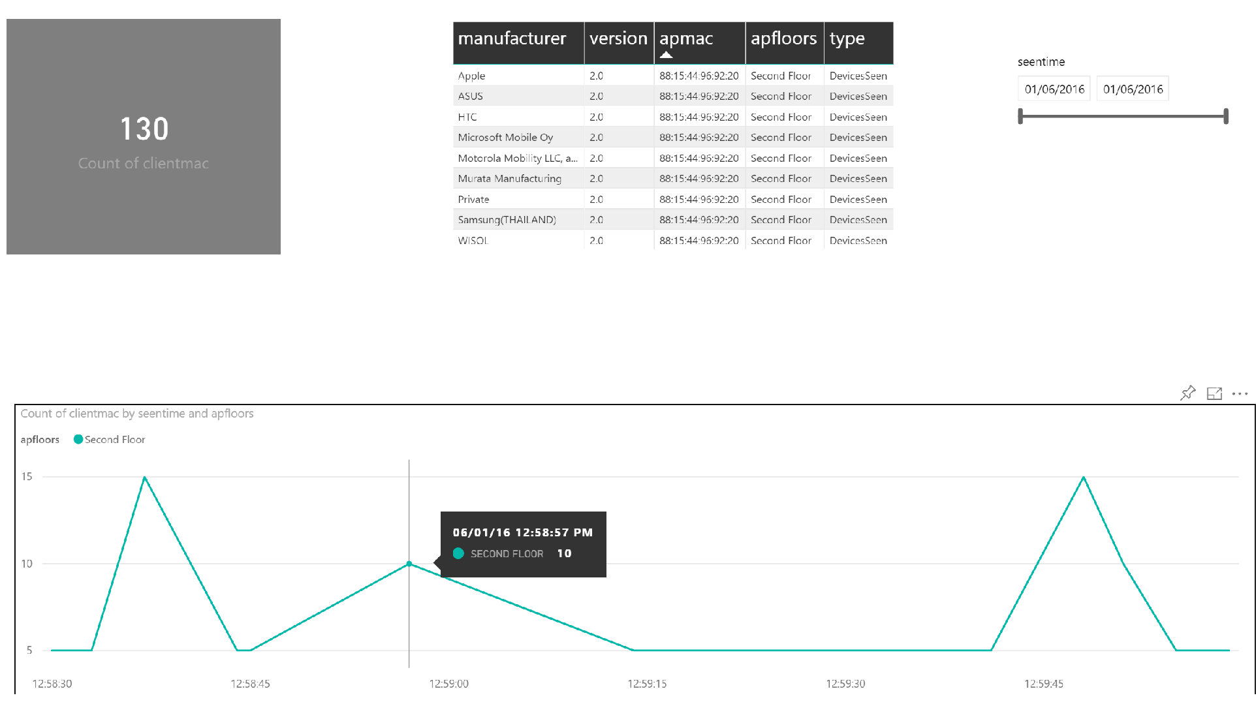Click the Samsung(THAILAND) cell
1256x704 pixels.
click(x=518, y=219)
